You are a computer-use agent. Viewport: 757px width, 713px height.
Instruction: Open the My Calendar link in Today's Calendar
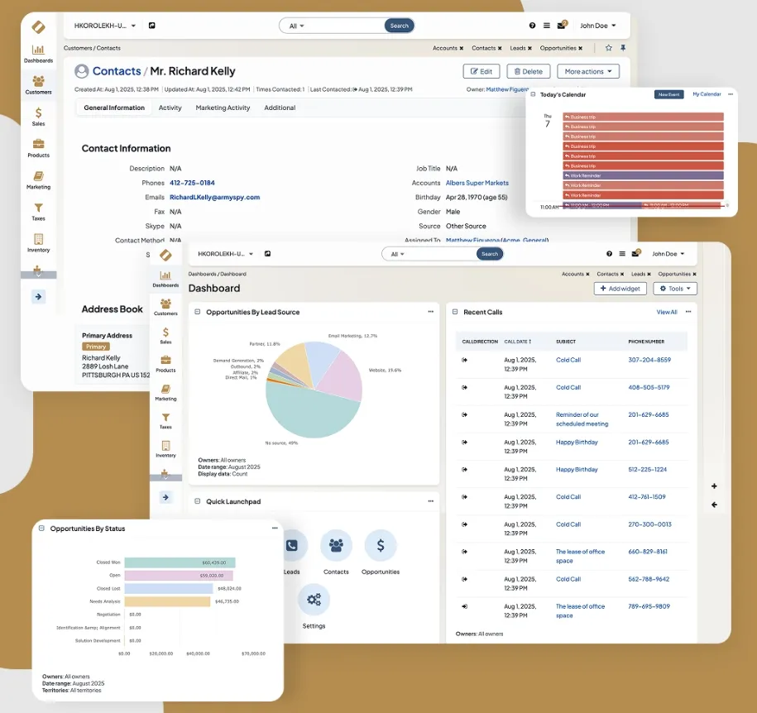pos(707,94)
